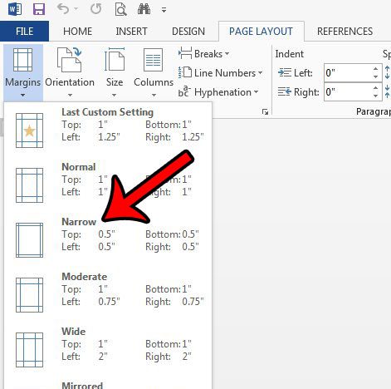Switch to the DESIGN tab
Screen dimensions: 391x389
point(188,32)
